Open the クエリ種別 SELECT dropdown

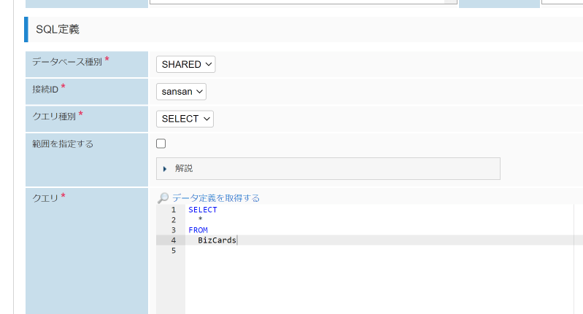coord(185,119)
